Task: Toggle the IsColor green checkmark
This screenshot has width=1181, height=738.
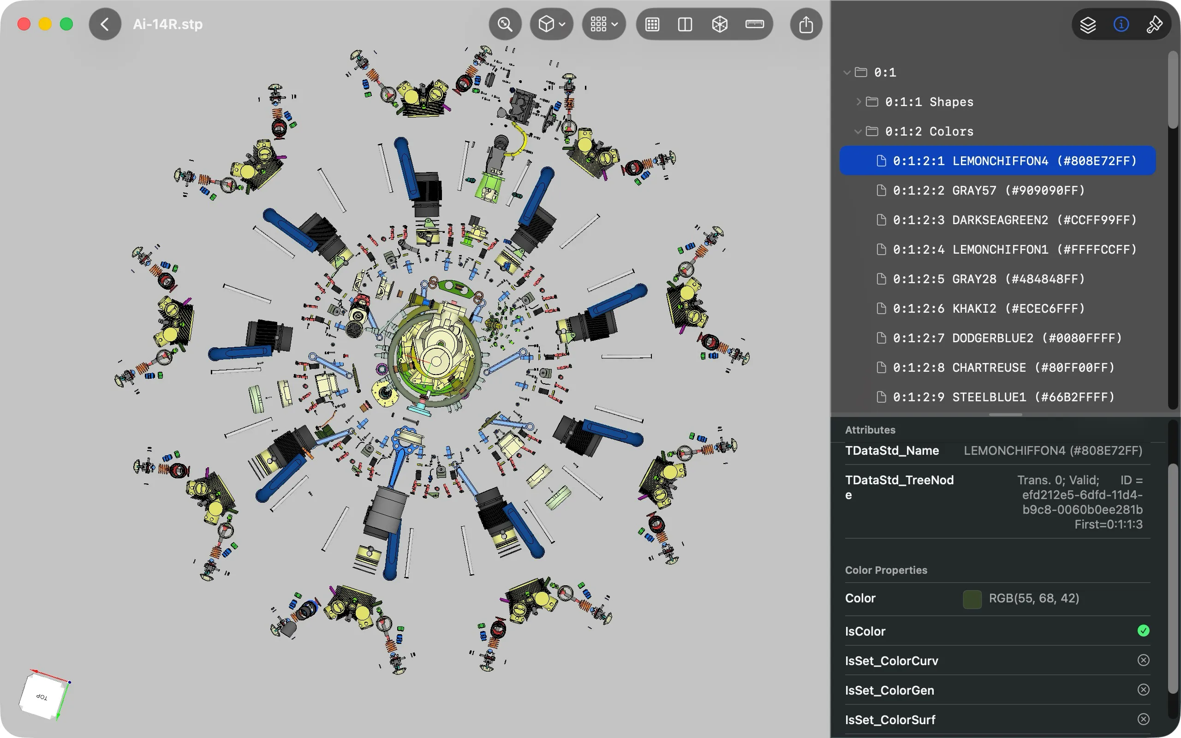Action: coord(1144,631)
